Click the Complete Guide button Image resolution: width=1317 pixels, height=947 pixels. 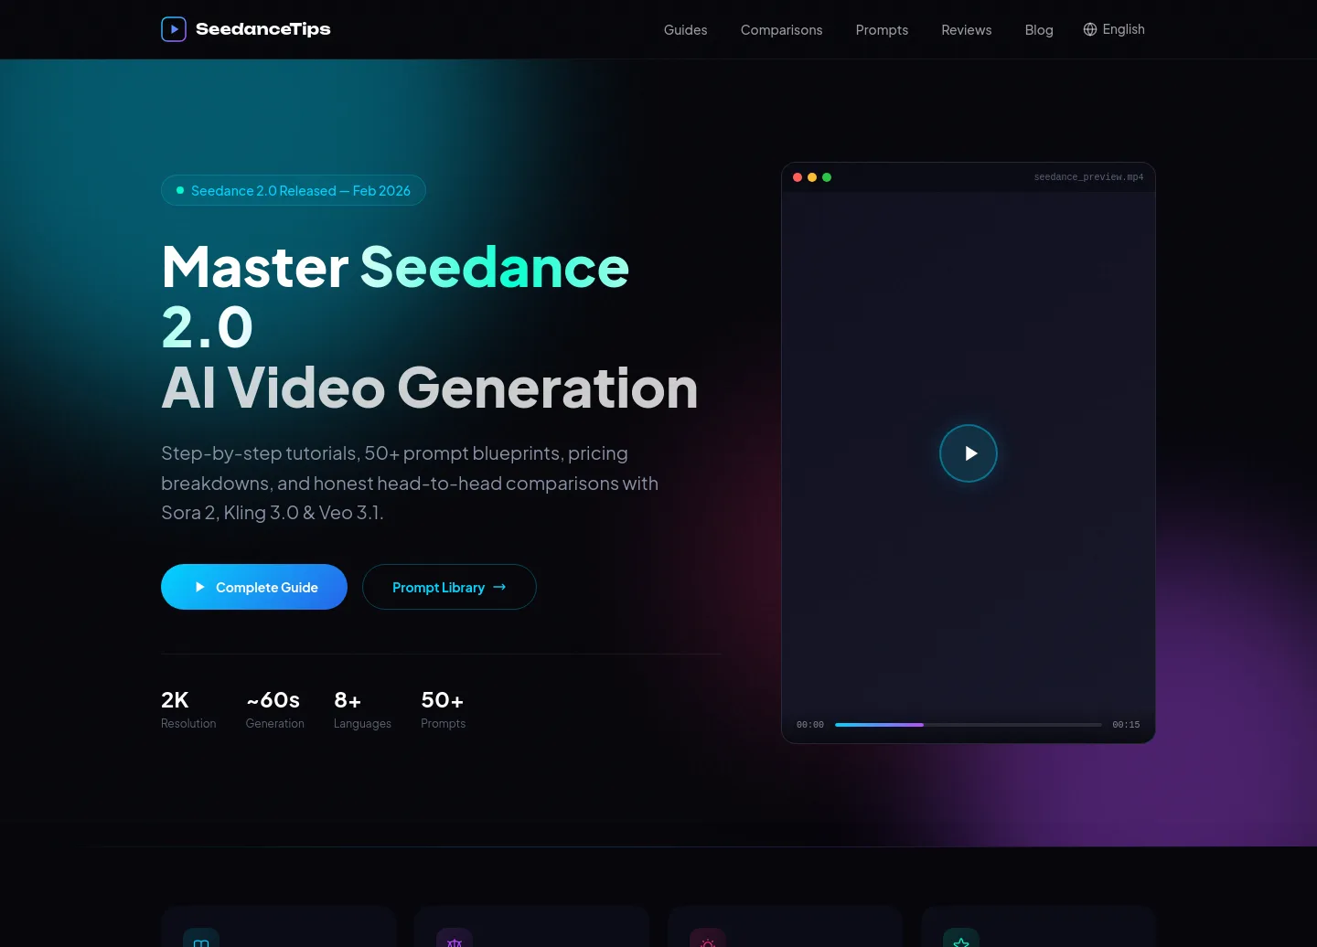coord(254,587)
